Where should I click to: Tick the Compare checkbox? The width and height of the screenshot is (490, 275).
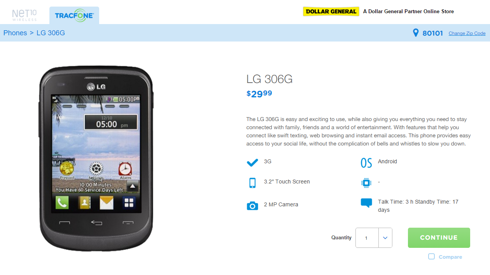[431, 256]
